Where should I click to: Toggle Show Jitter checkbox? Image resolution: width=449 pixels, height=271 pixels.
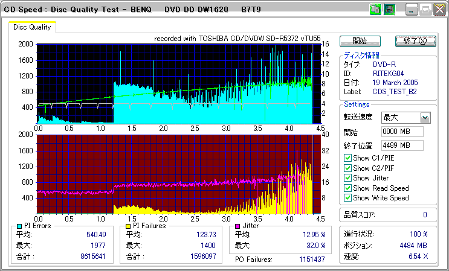(347, 178)
